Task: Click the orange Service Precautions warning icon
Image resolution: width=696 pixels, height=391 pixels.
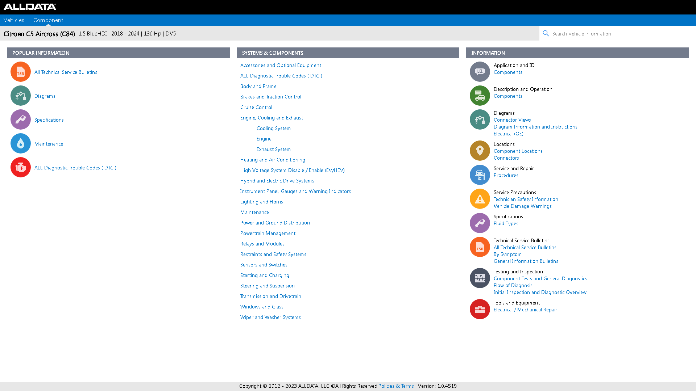Action: tap(479, 199)
